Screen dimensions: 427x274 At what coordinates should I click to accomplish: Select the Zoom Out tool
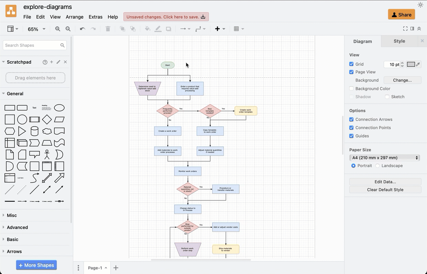click(x=68, y=29)
